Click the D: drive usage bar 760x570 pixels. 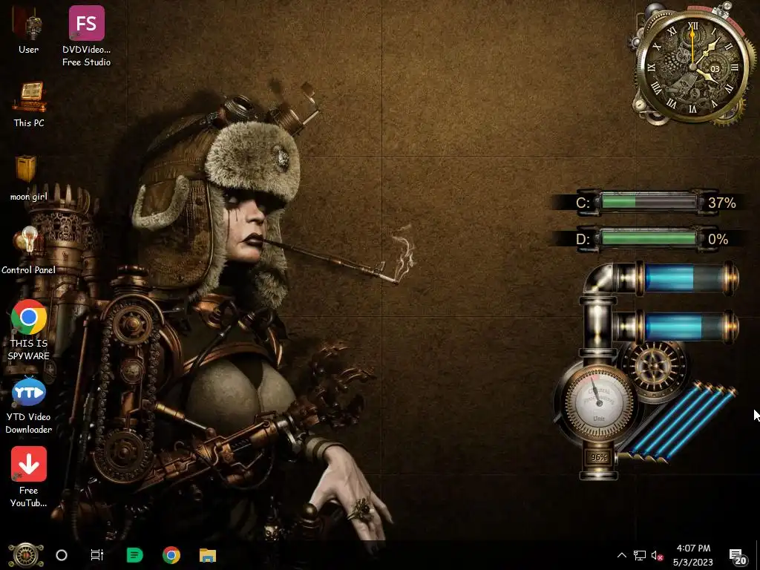coord(649,238)
